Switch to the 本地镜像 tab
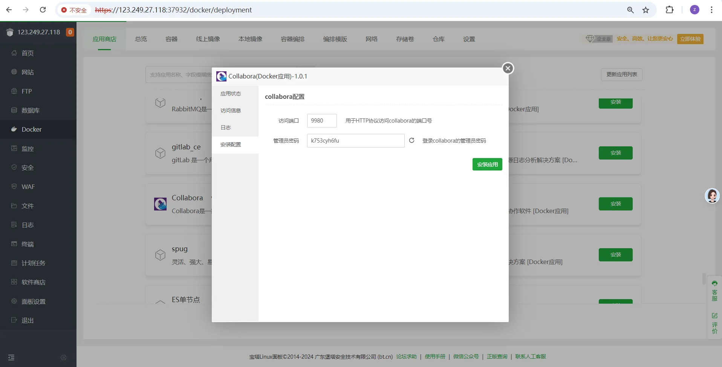The width and height of the screenshot is (722, 367). (250, 39)
